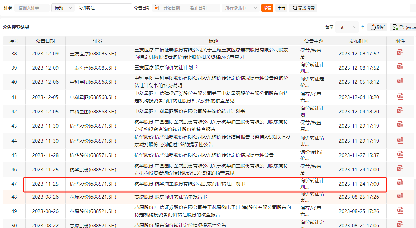The width and height of the screenshot is (416, 228).
Task: Click sequence number 46
Action: pos(14,169)
